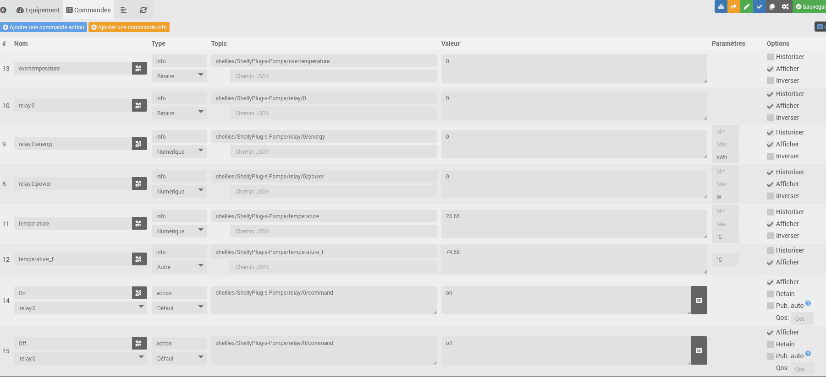The width and height of the screenshot is (826, 377).
Task: Open Numérique subtype dropdown for relay:0:power
Action: 179,191
